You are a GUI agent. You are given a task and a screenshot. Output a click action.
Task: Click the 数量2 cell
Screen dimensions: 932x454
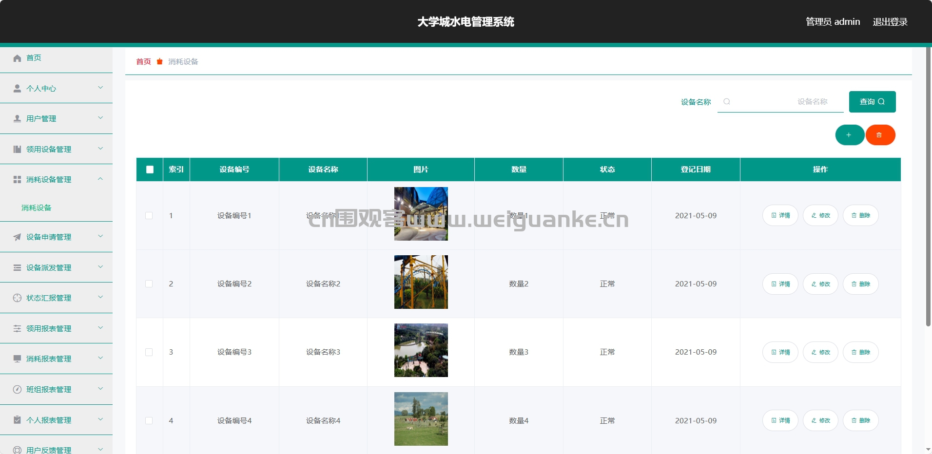[519, 284]
